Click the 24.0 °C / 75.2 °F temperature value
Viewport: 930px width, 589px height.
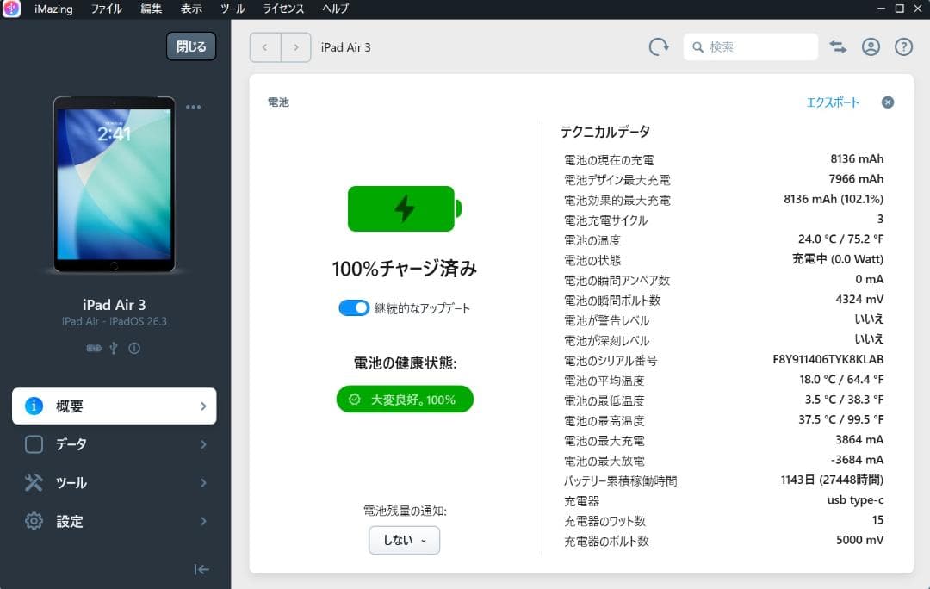point(840,239)
